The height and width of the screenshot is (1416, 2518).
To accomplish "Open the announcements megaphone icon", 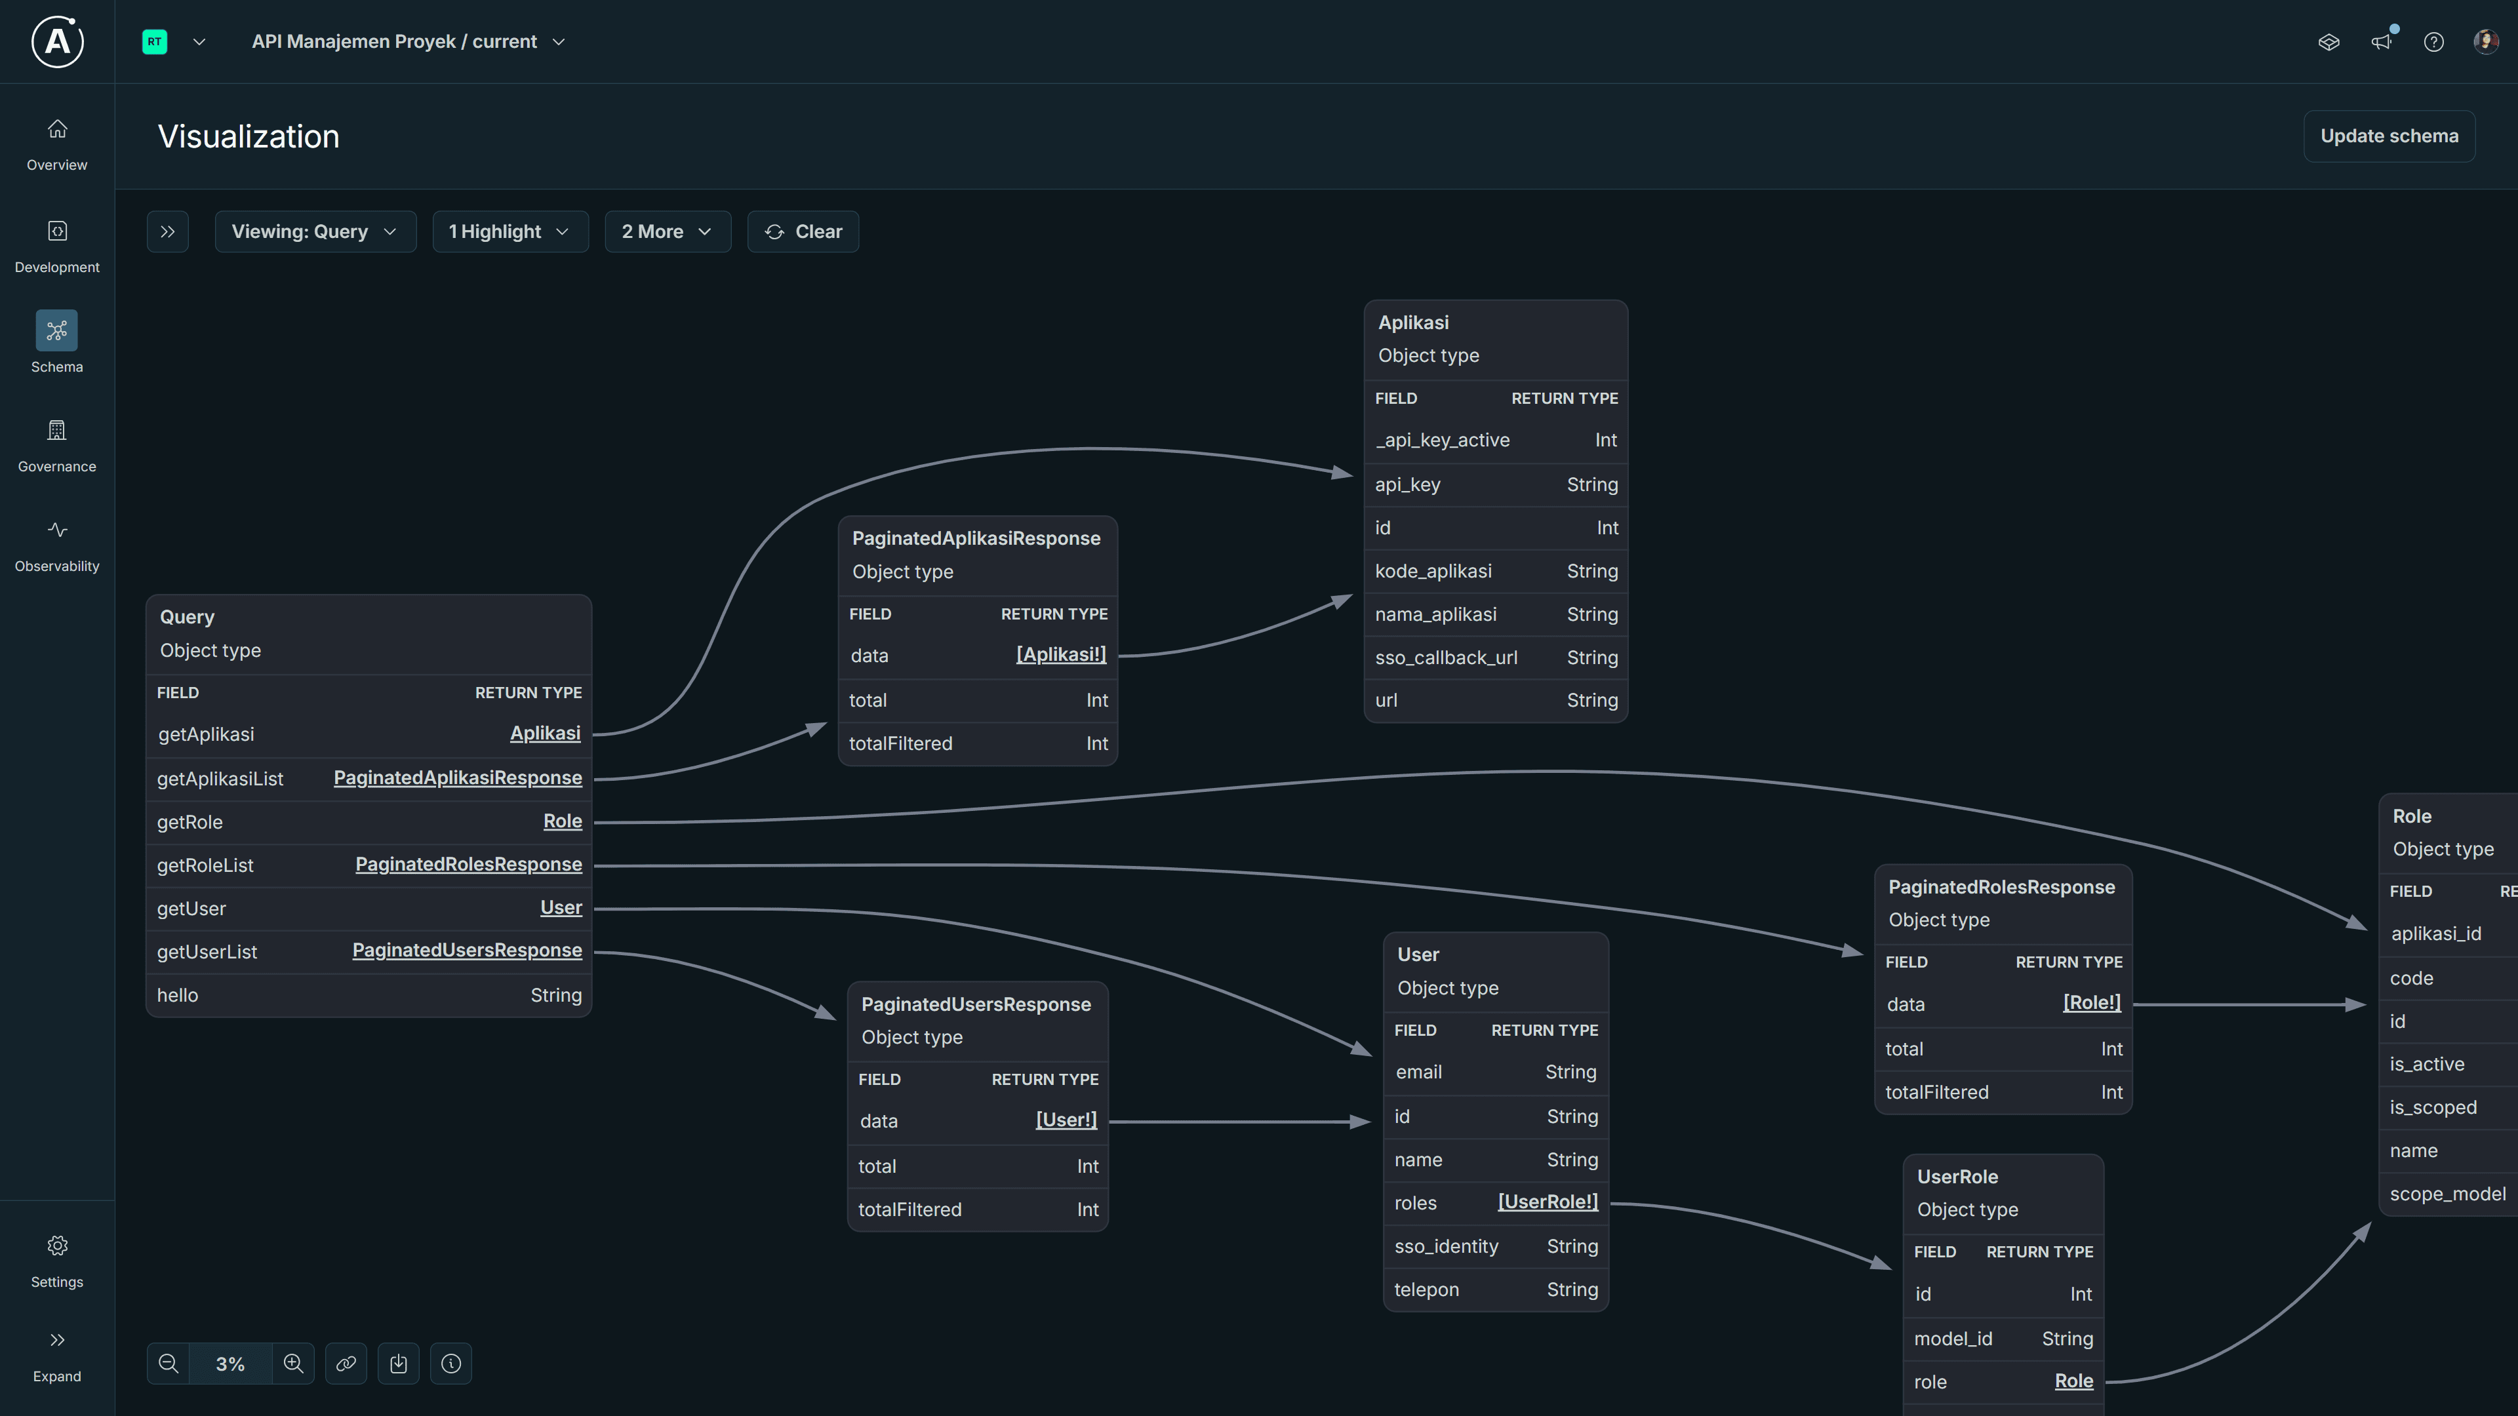I will point(2381,41).
